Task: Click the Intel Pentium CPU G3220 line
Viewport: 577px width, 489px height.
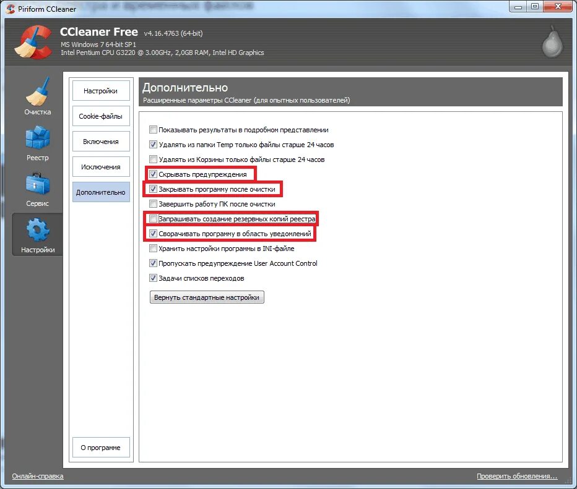Action: pyautogui.click(x=162, y=53)
